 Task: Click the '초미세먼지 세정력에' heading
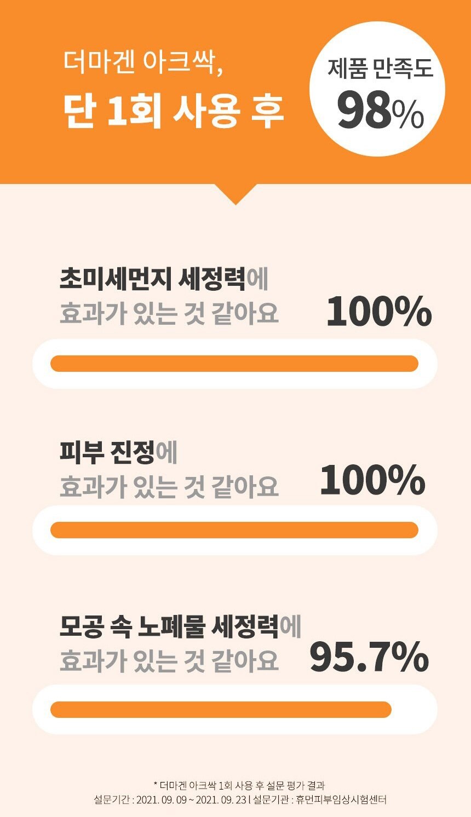coord(164,279)
